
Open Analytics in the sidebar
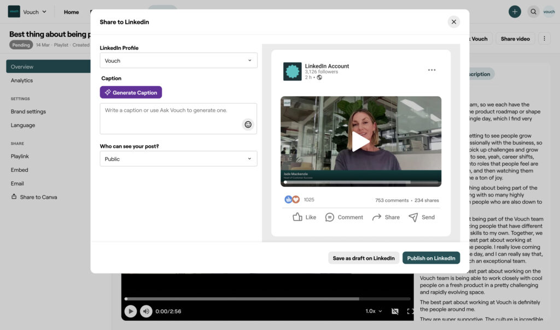coord(22,80)
